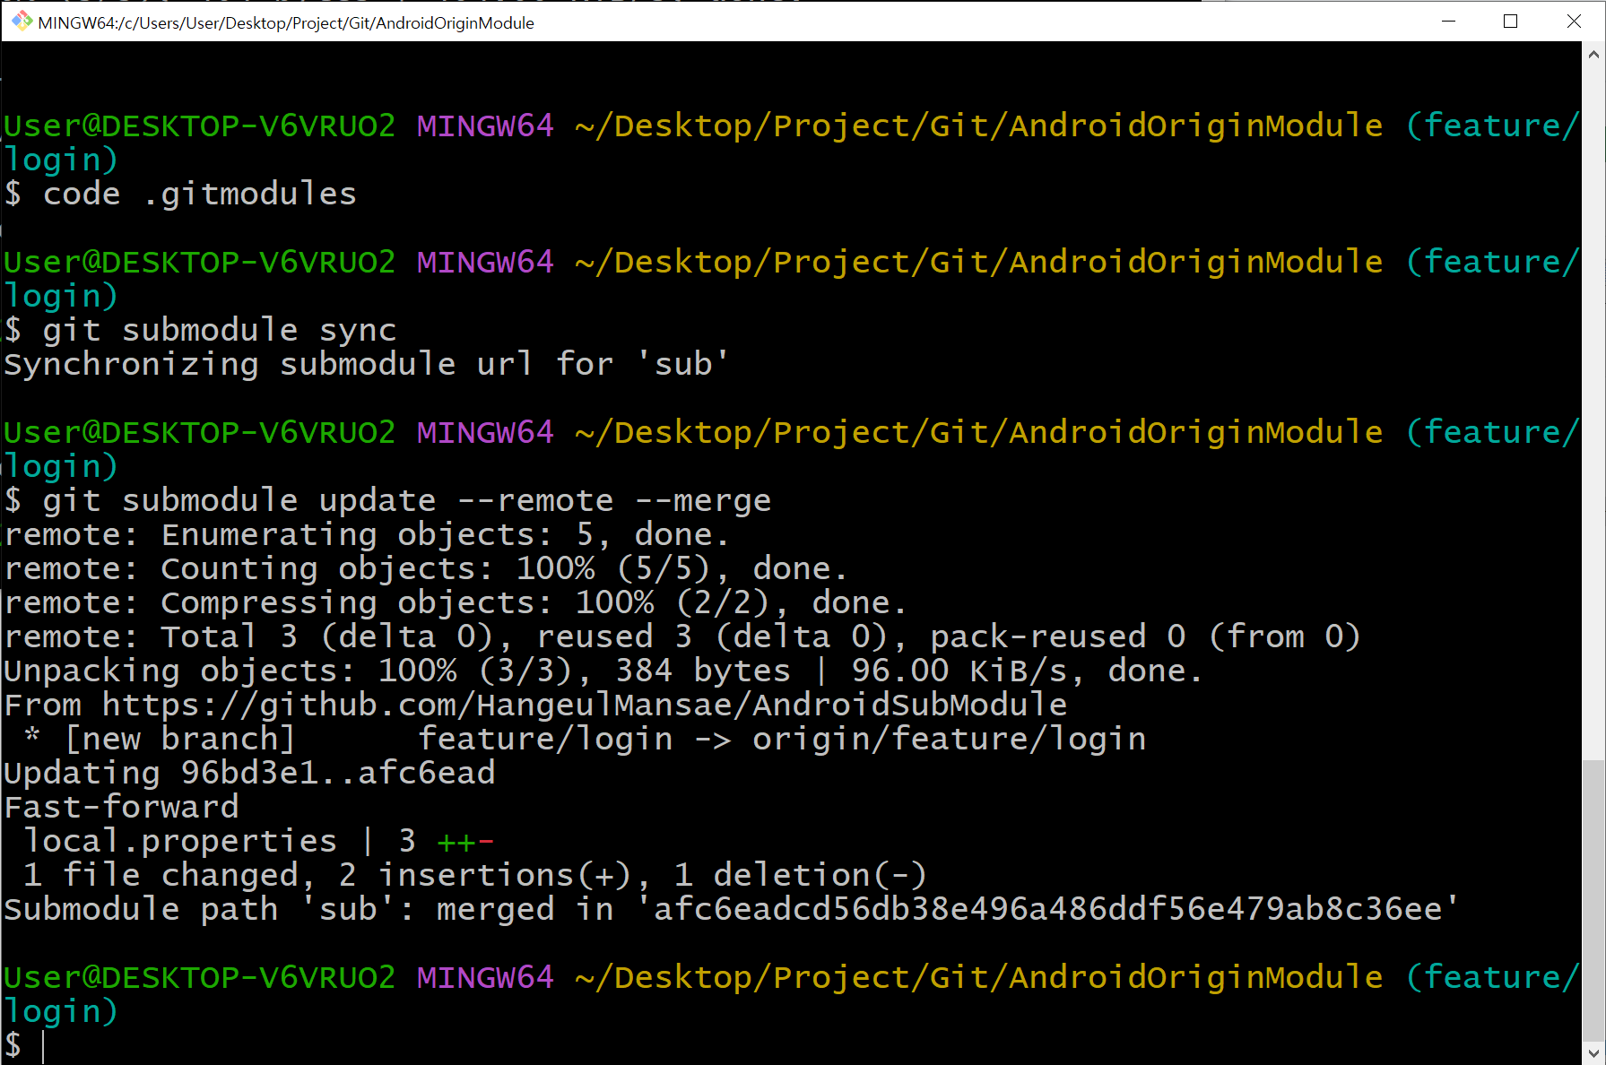Click the local.properties file name in output
This screenshot has width=1606, height=1065.
tap(179, 840)
